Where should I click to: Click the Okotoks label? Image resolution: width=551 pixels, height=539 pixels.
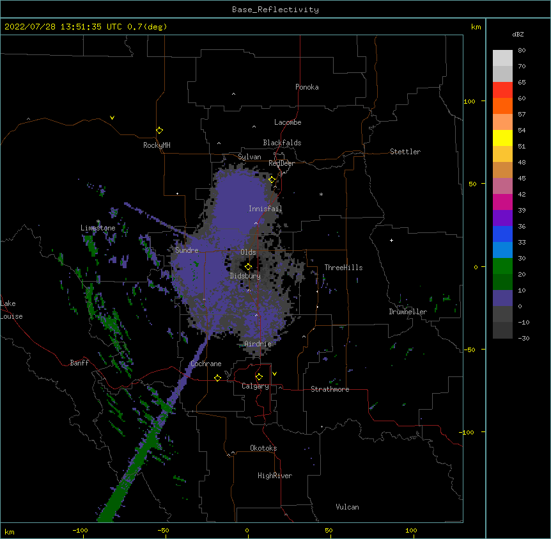tap(263, 448)
